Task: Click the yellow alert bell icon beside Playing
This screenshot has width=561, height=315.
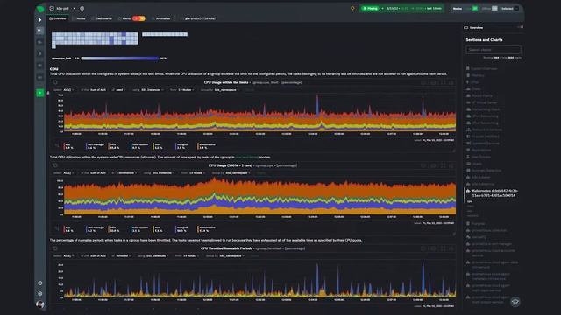Action: [x=352, y=8]
